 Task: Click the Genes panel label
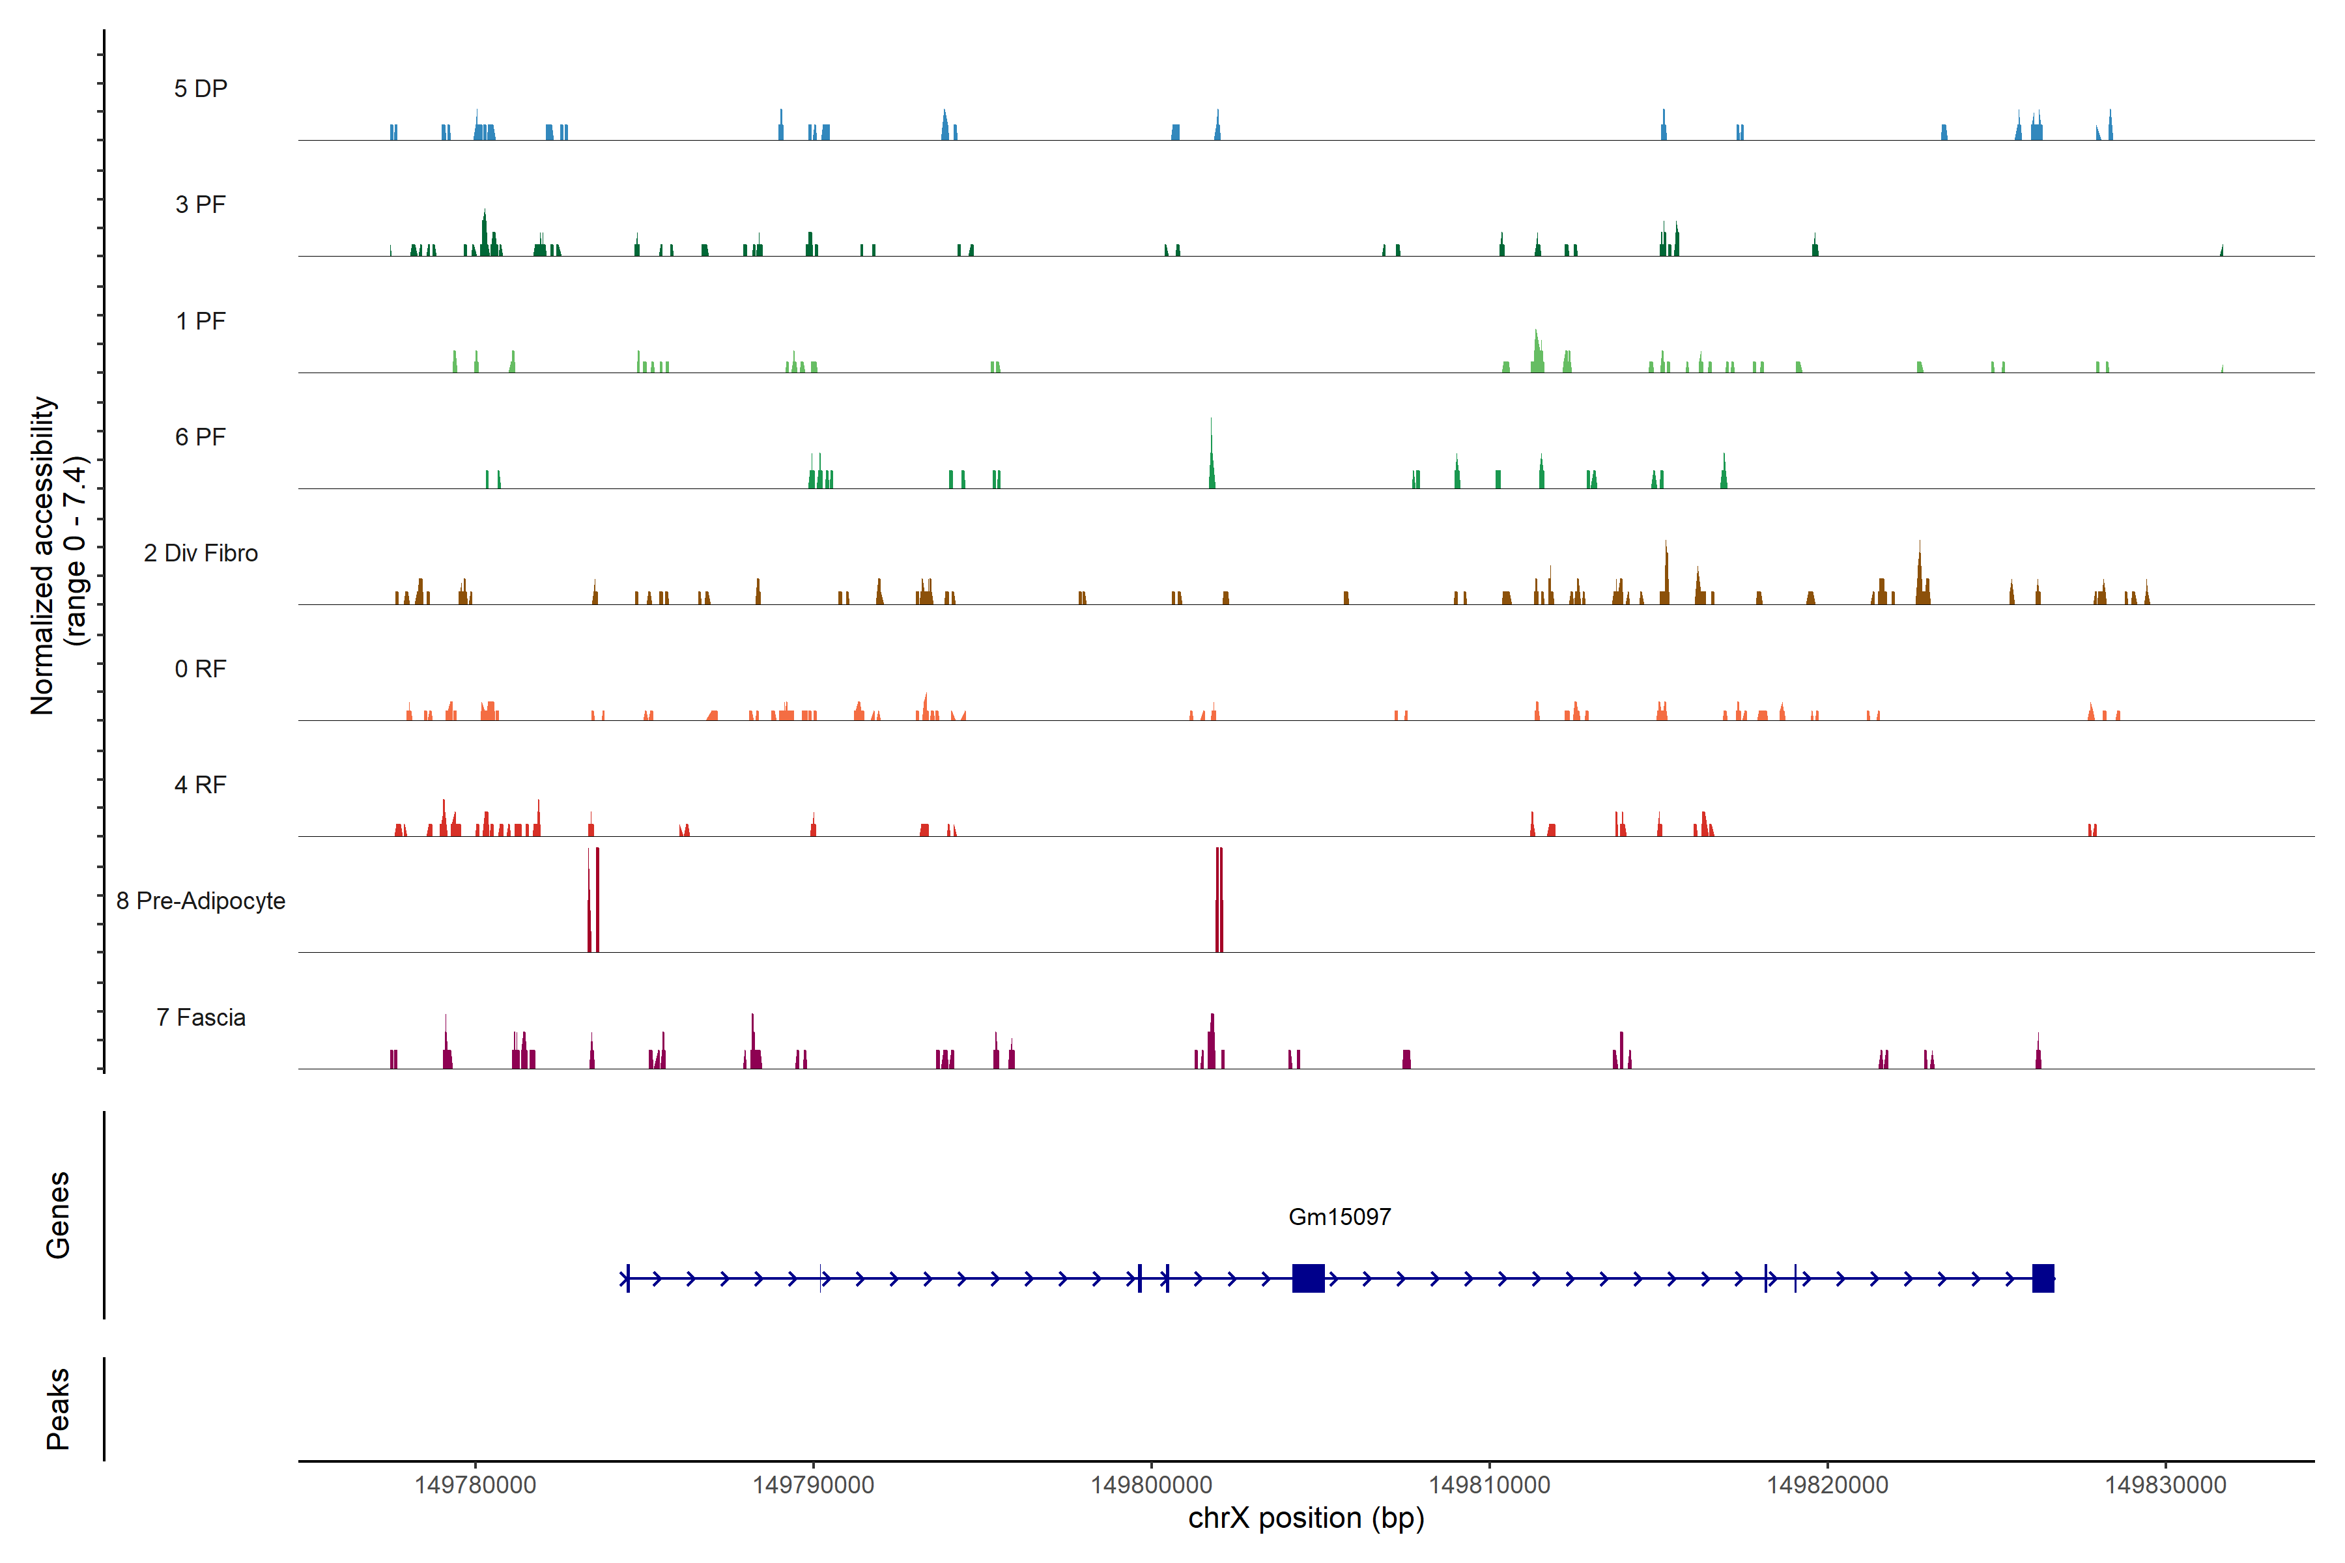click(x=58, y=1215)
